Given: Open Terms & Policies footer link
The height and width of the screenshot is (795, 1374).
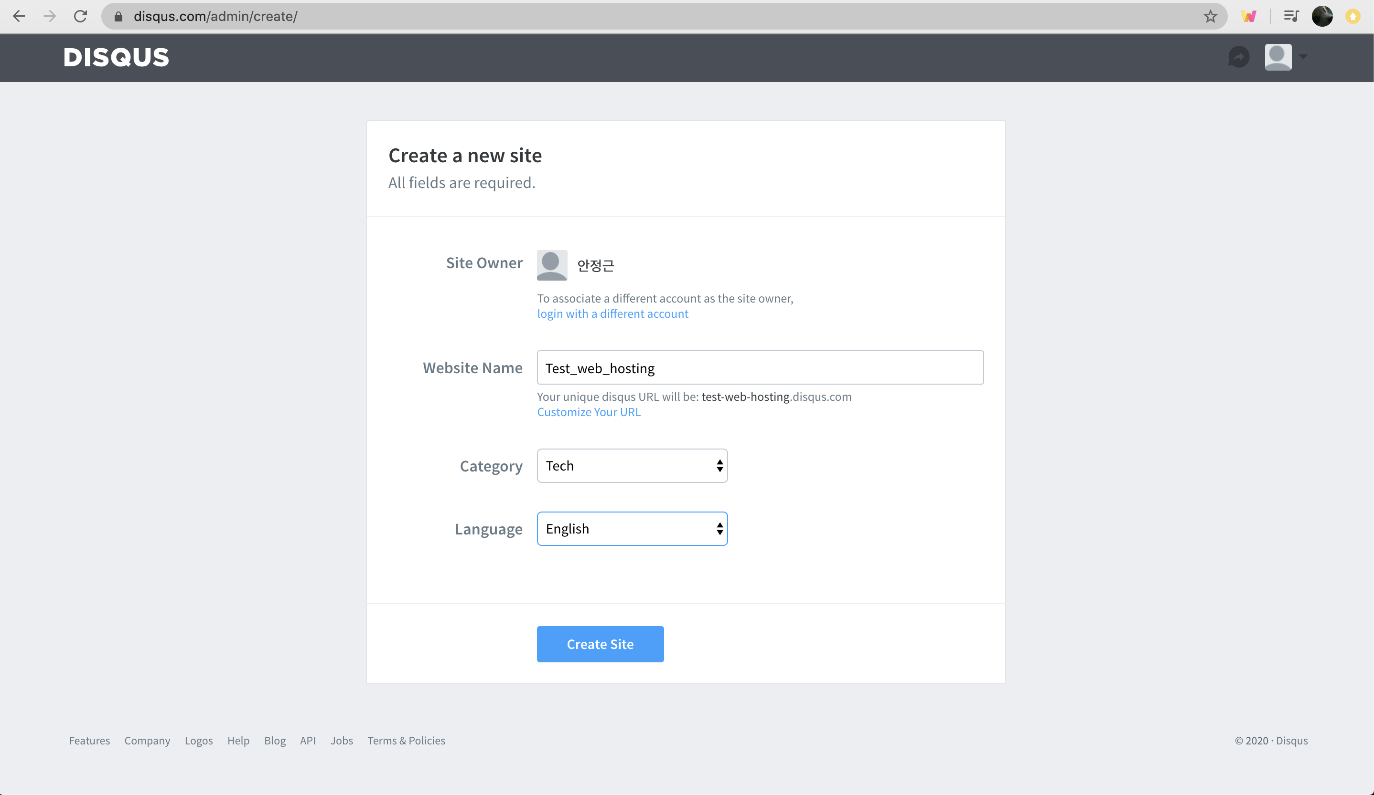Looking at the screenshot, I should (406, 741).
